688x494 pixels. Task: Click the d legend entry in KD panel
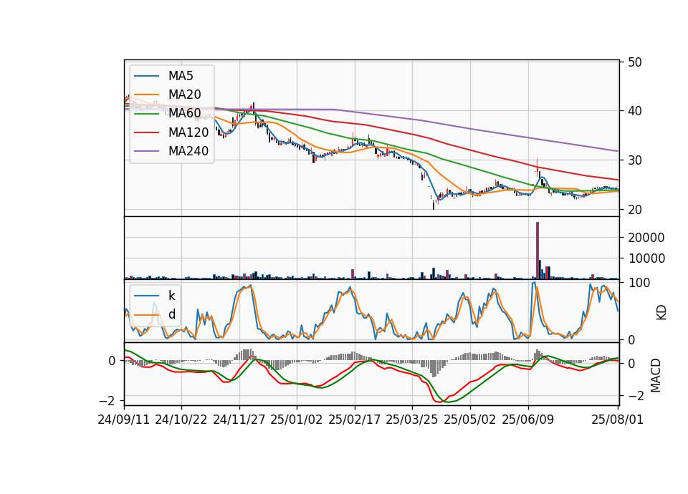[x=172, y=314]
